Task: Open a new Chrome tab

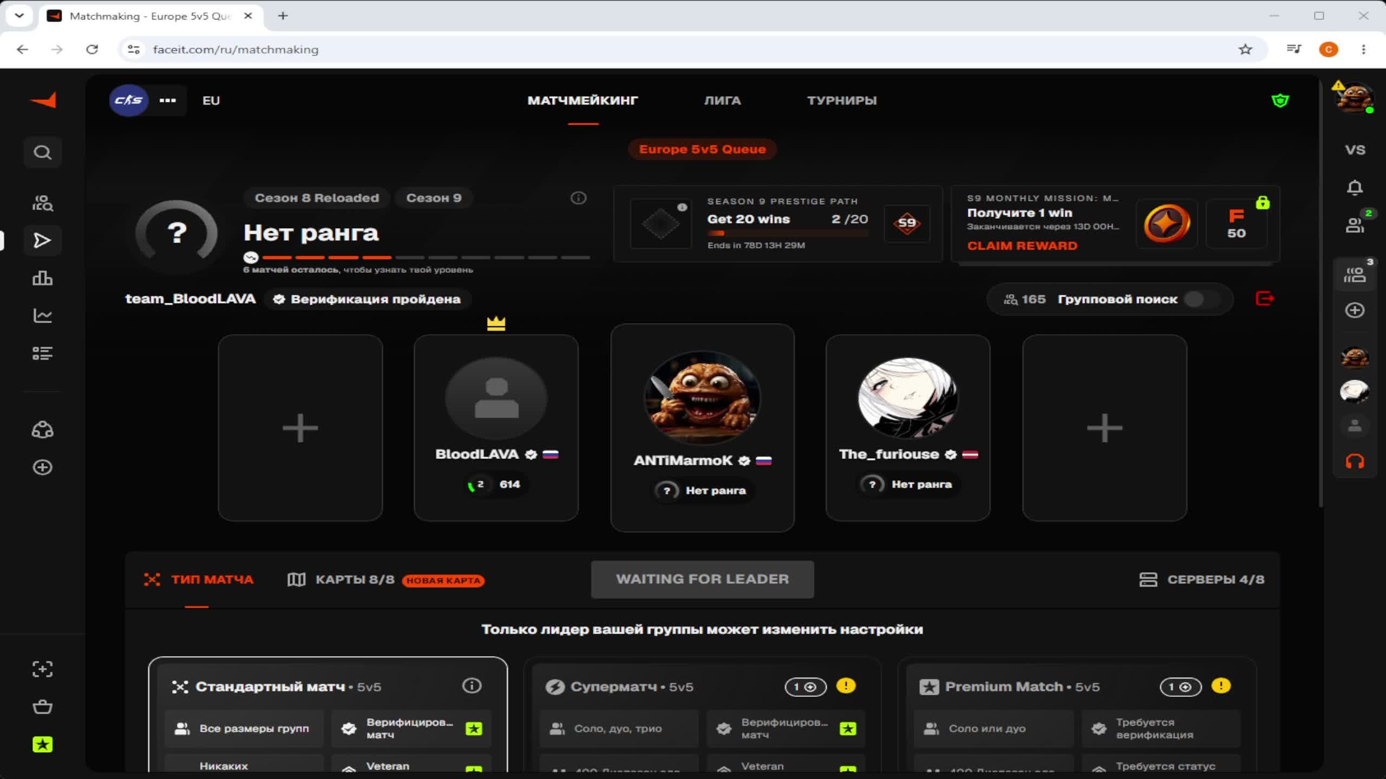Action: pos(283,16)
